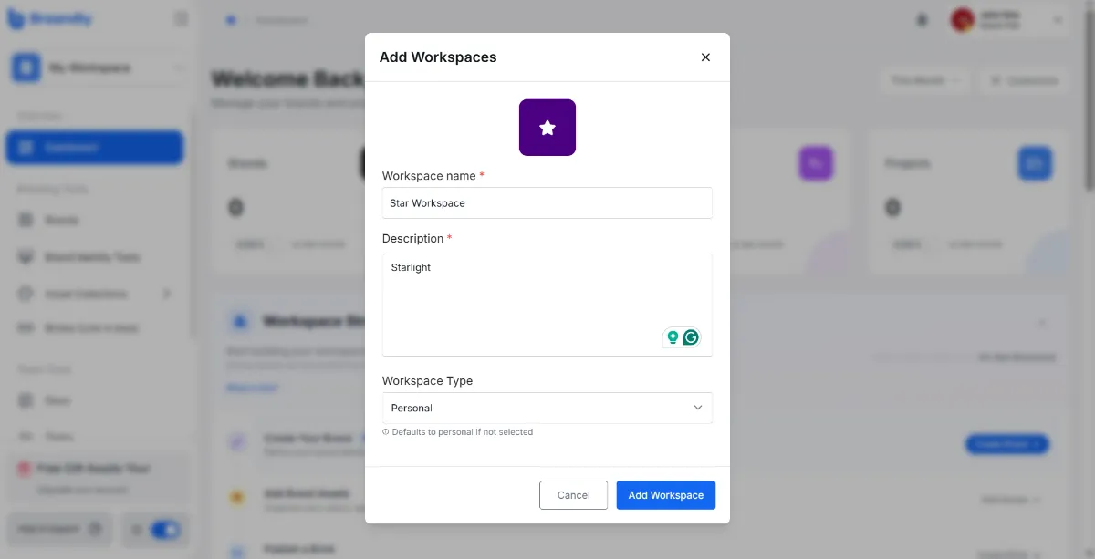Open the My Workspace switcher dropdown
Image resolution: width=1095 pixels, height=559 pixels.
pos(100,67)
